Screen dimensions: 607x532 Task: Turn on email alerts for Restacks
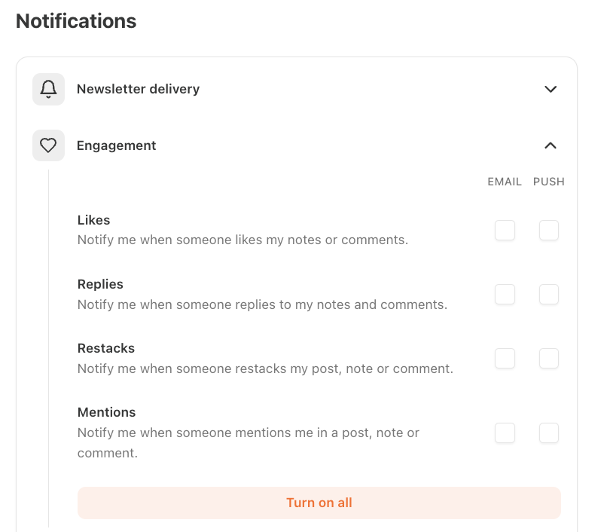coord(505,359)
